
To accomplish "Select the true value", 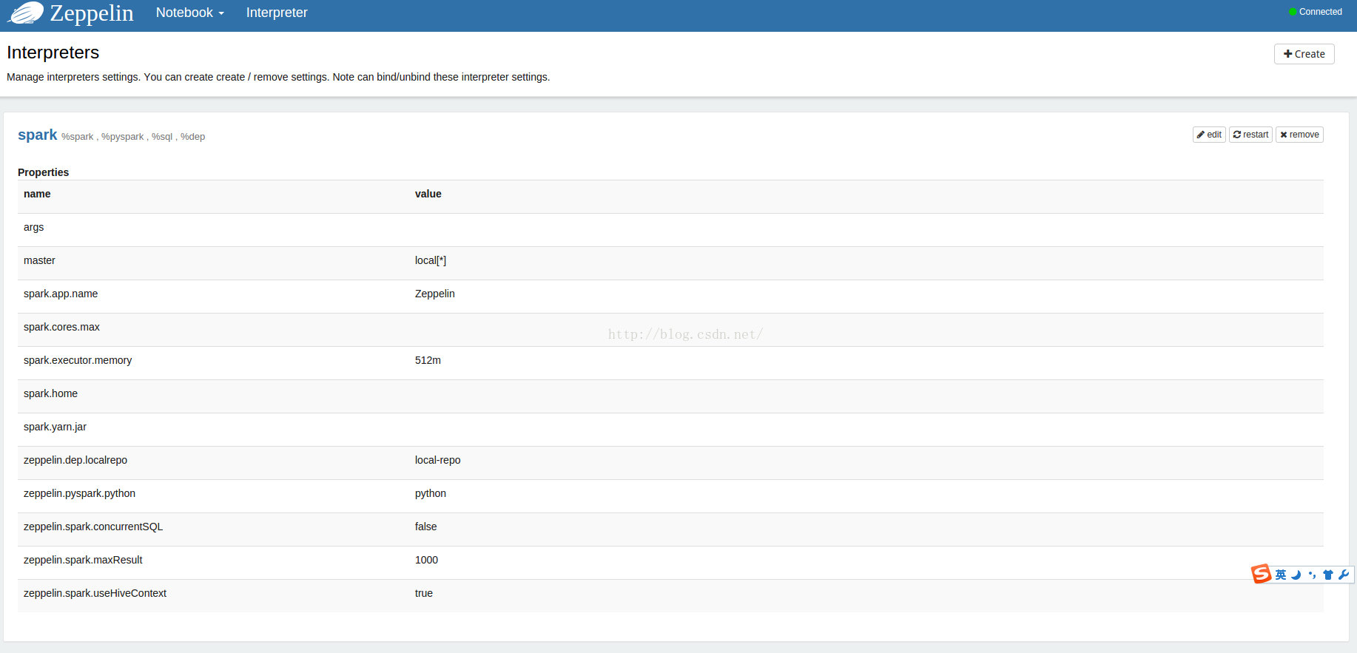I will point(424,593).
